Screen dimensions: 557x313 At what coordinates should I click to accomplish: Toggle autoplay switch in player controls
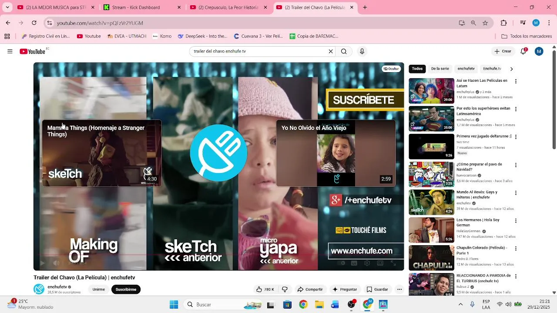click(342, 263)
